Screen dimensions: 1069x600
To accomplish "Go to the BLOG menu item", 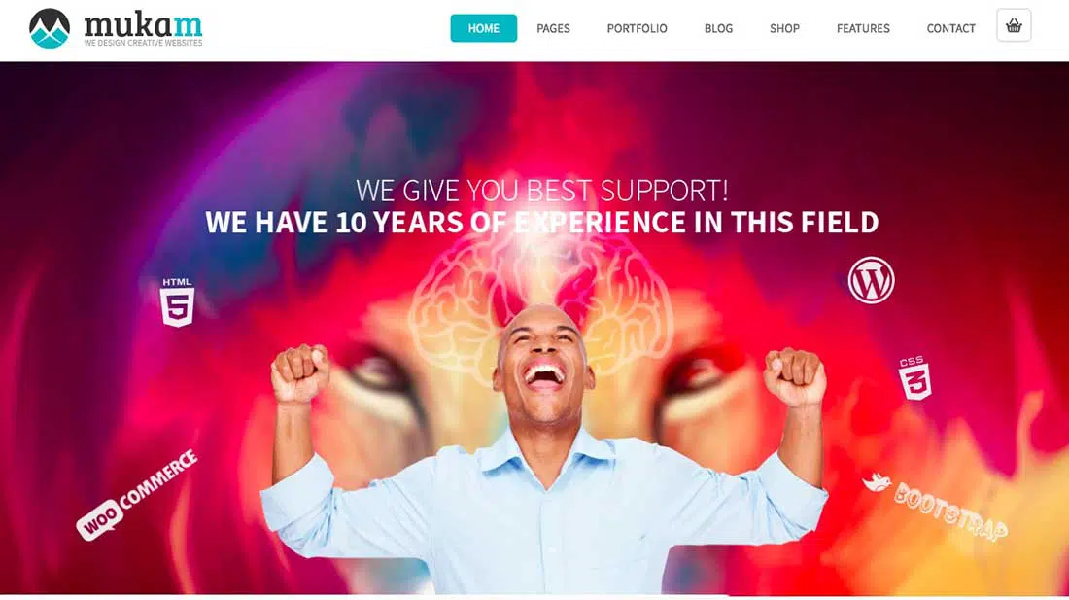I will [x=718, y=28].
